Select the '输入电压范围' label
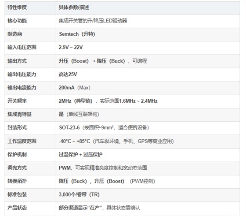The height and width of the screenshot is (216, 246). click(22, 47)
